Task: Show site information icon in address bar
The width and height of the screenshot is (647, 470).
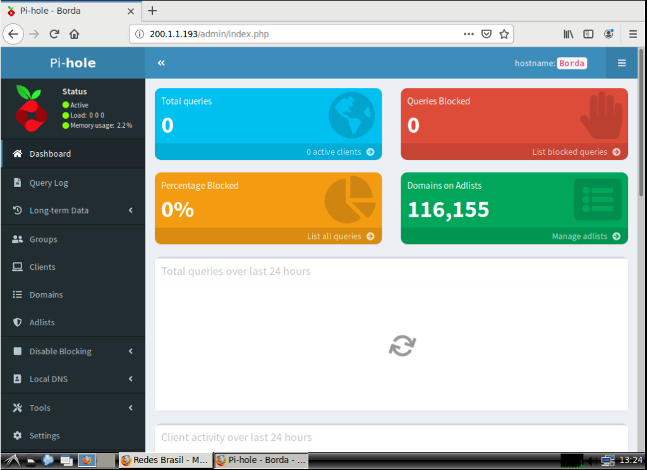Action: point(140,34)
